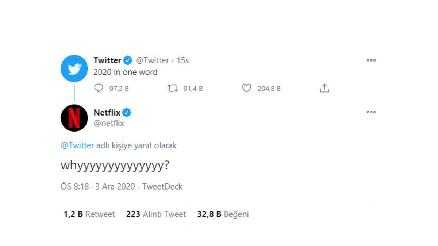438x246 pixels.
Task: Click the Netflix display name
Action: pyautogui.click(x=107, y=113)
